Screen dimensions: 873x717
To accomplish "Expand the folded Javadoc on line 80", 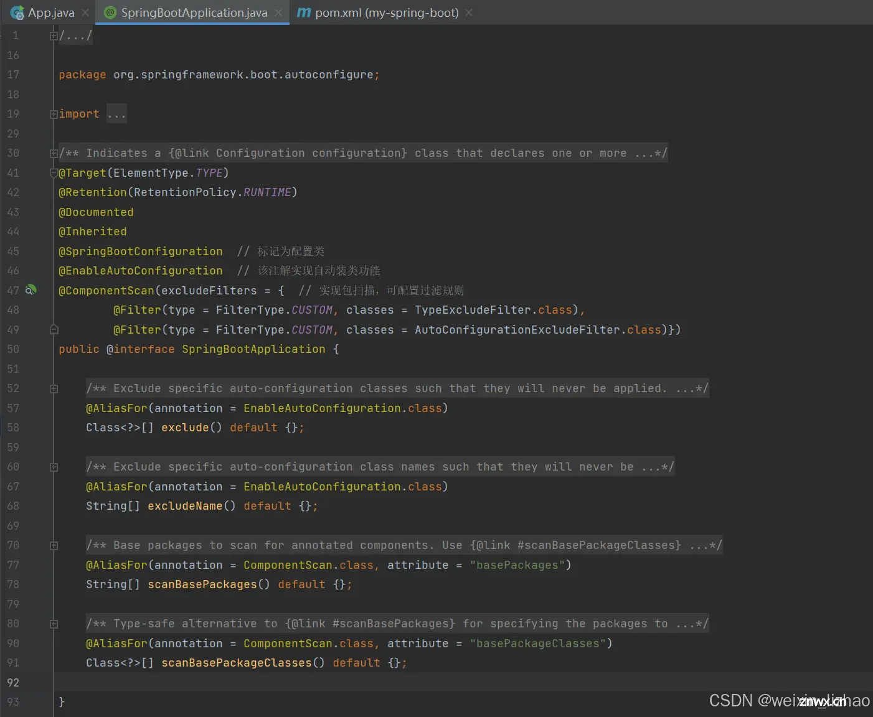I will coord(54,624).
